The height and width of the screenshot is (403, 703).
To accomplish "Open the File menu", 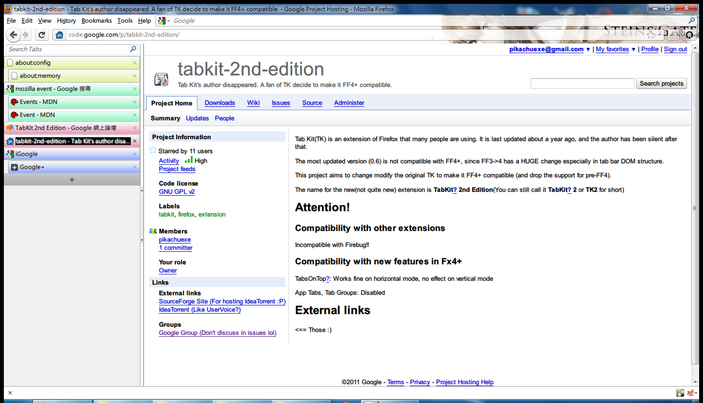I will tap(11, 21).
